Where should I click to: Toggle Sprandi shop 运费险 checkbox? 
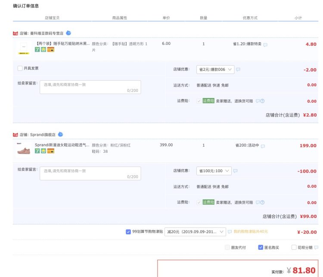199,202
